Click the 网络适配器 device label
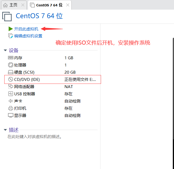 24,87
